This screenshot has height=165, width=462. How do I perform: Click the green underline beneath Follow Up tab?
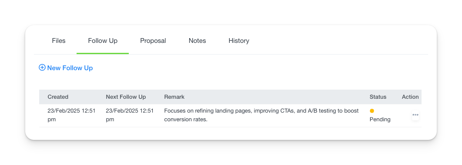tap(103, 53)
